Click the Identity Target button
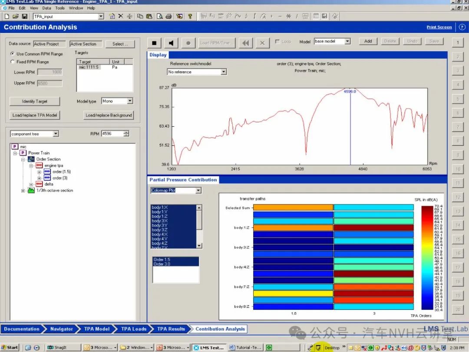469x352 pixels. (35, 102)
